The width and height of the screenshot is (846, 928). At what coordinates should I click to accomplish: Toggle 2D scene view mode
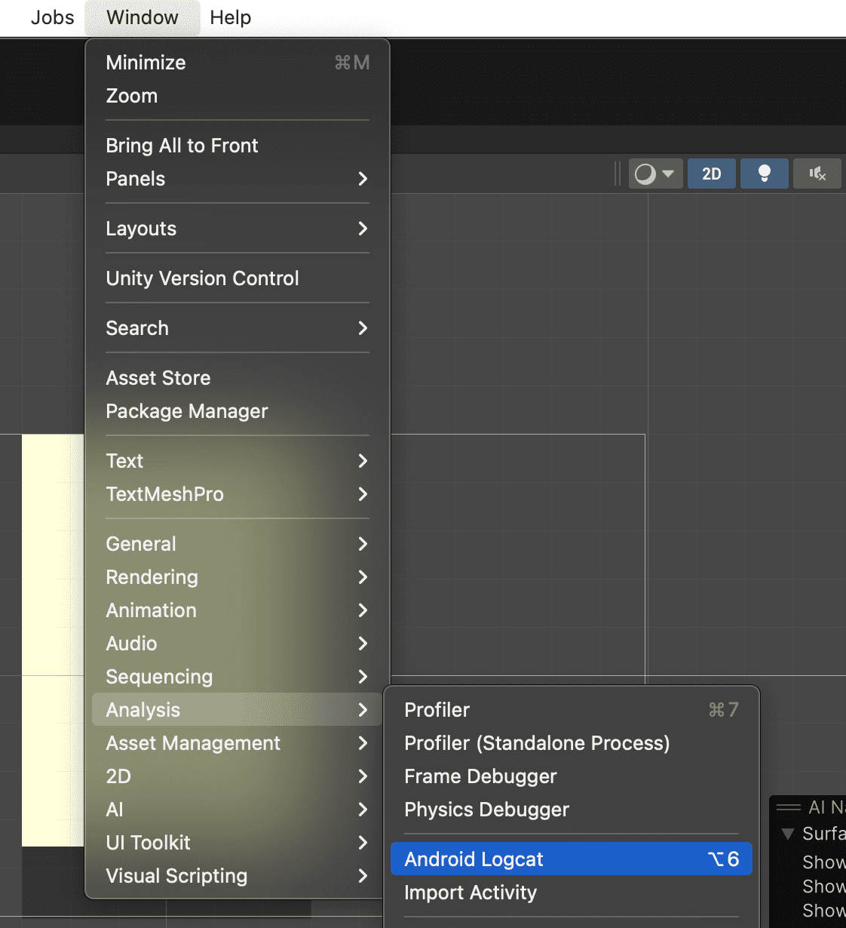point(712,174)
